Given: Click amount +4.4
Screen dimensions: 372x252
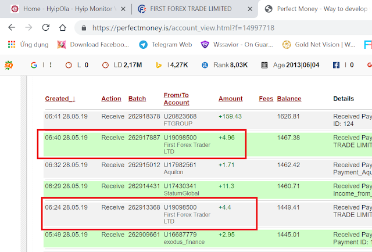Looking at the screenshot, I should pos(225,207).
